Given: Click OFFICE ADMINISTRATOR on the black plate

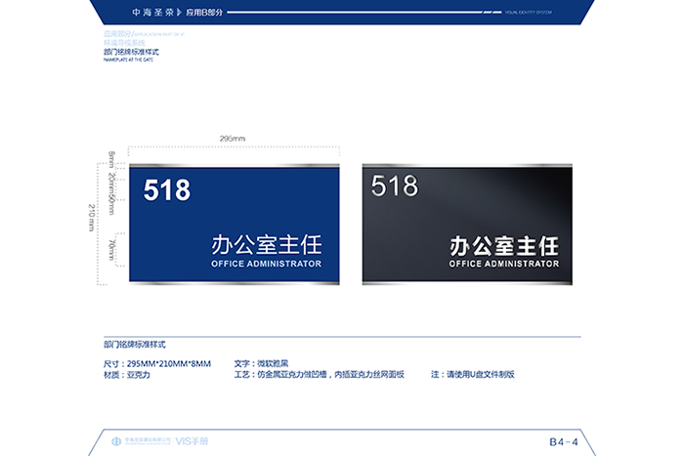Looking at the screenshot, I should point(503,264).
